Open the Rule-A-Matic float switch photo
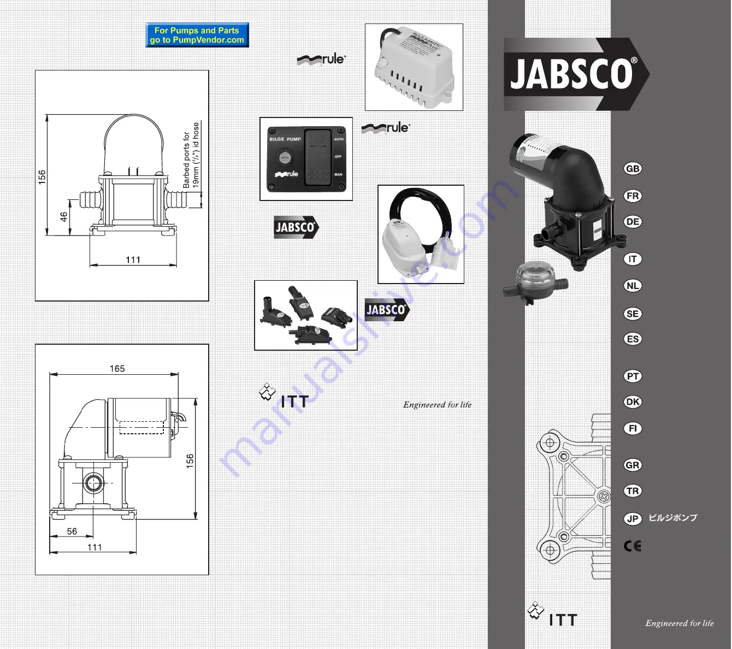This screenshot has width=732, height=649. pyautogui.click(x=414, y=67)
